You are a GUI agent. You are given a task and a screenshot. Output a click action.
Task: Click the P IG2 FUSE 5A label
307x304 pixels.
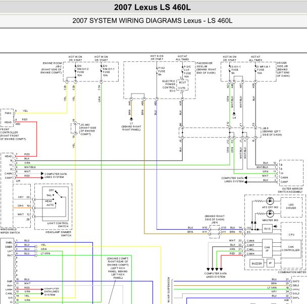(162, 71)
